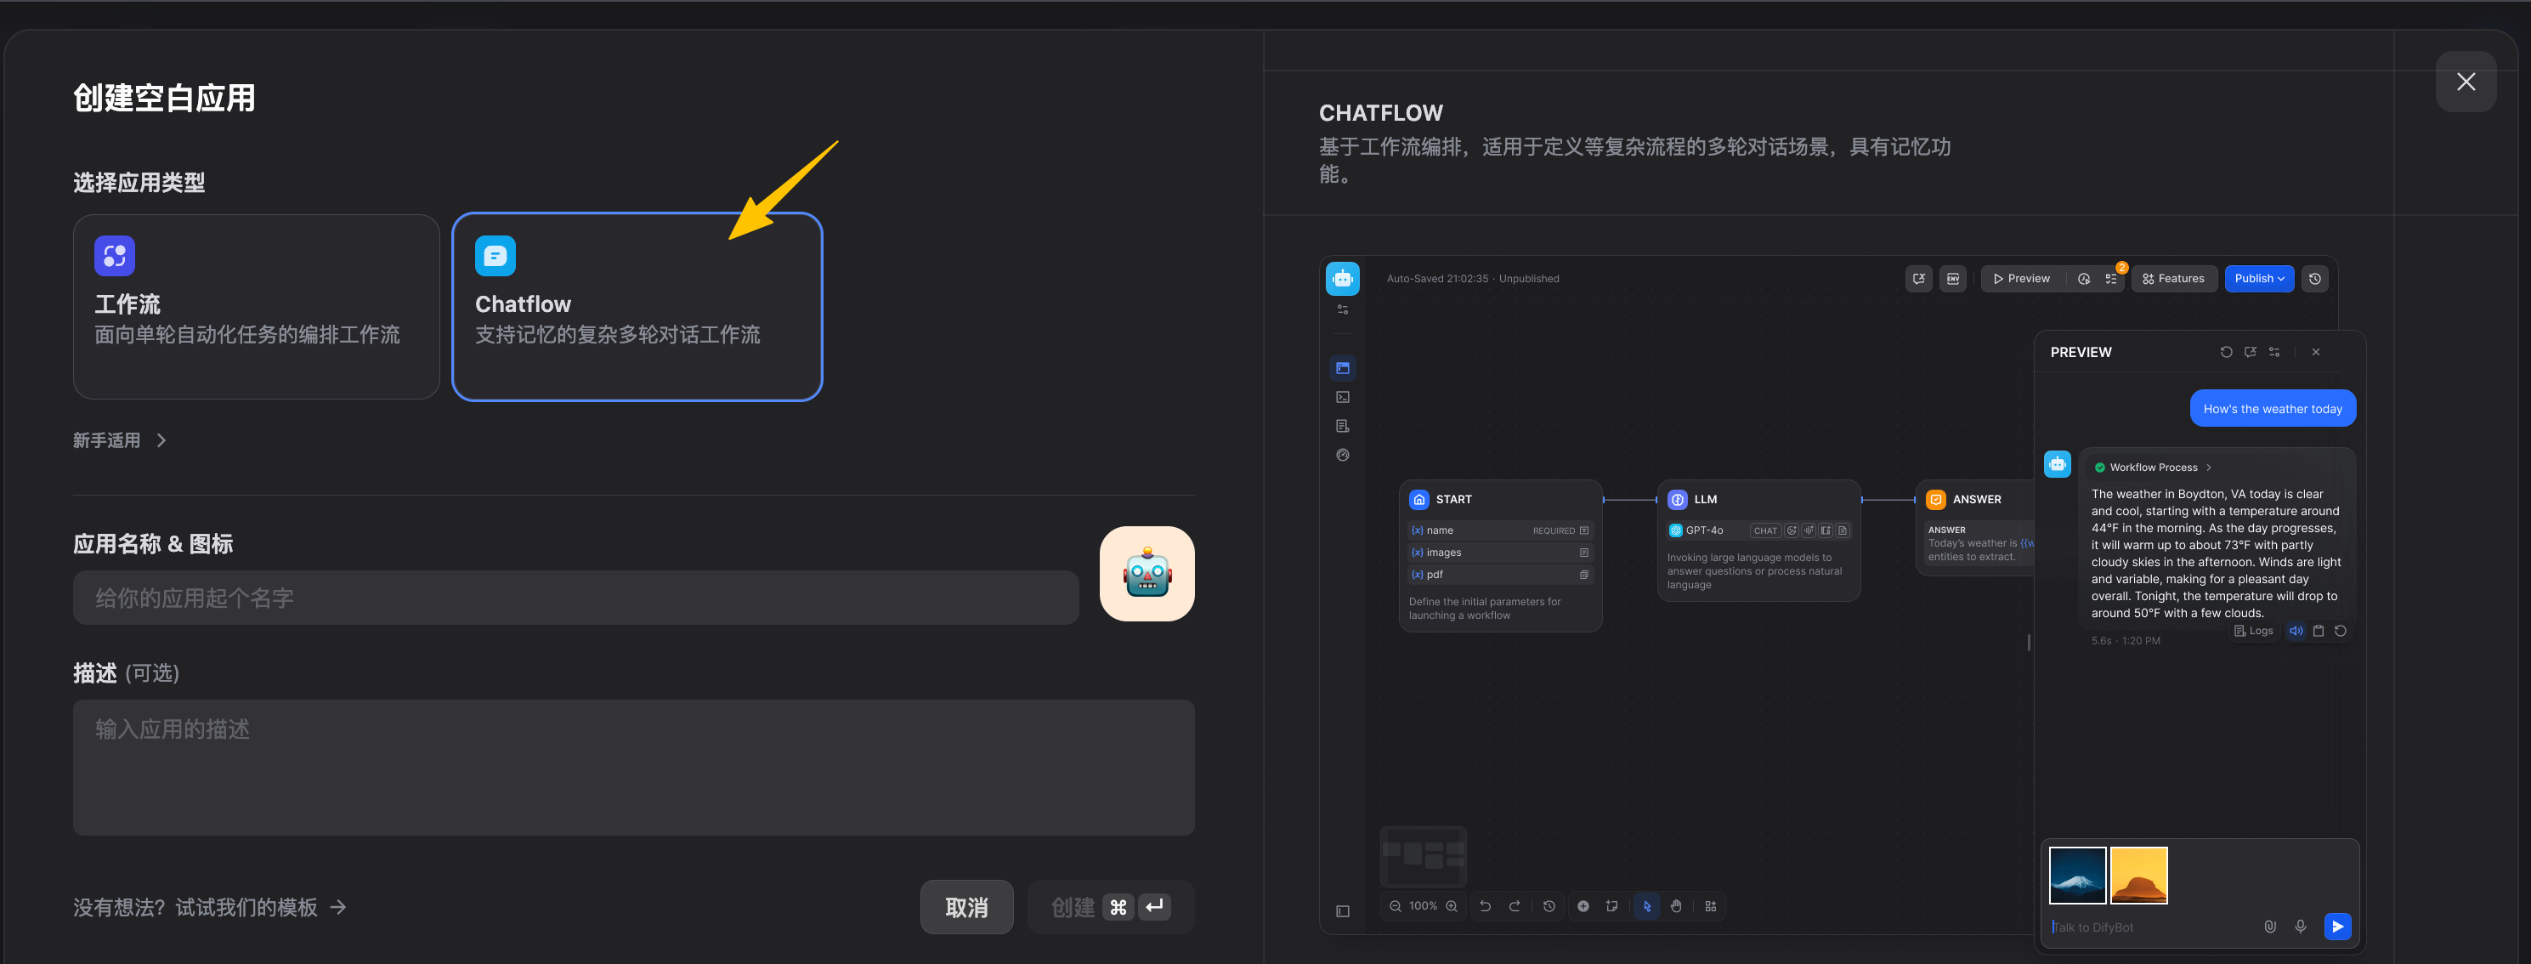This screenshot has height=964, width=2531.
Task: Click the 创建 create button
Action: [1109, 906]
